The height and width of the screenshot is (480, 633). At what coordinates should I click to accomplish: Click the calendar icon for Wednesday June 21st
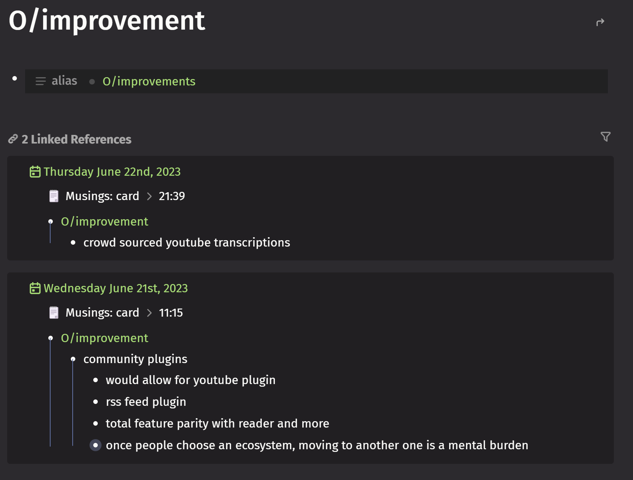coord(35,288)
